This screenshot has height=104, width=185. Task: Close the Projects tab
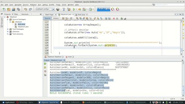pos(12,14)
